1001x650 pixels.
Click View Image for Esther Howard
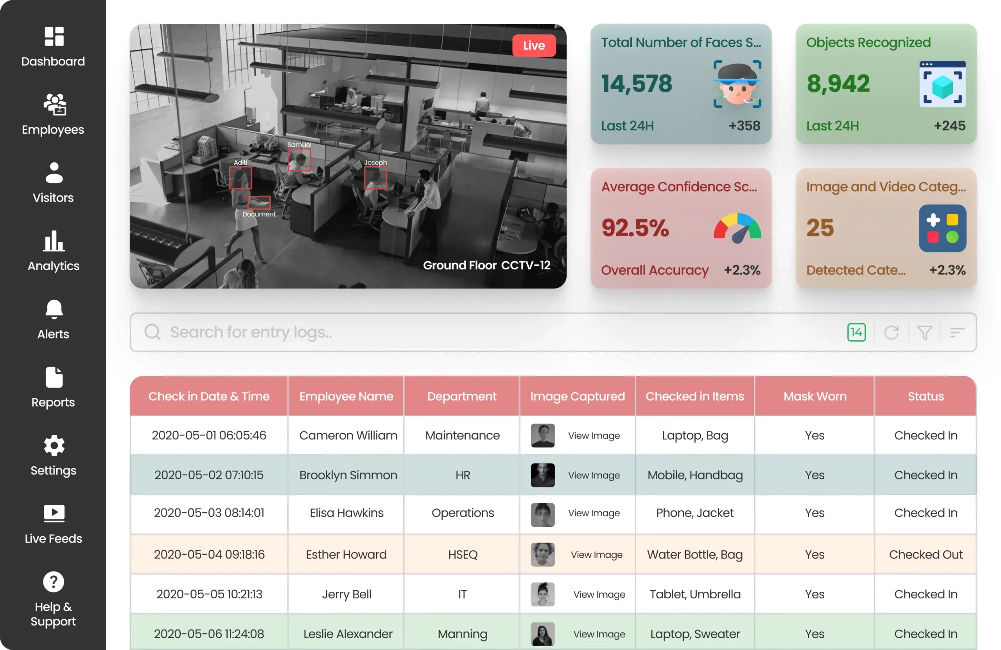(x=596, y=555)
